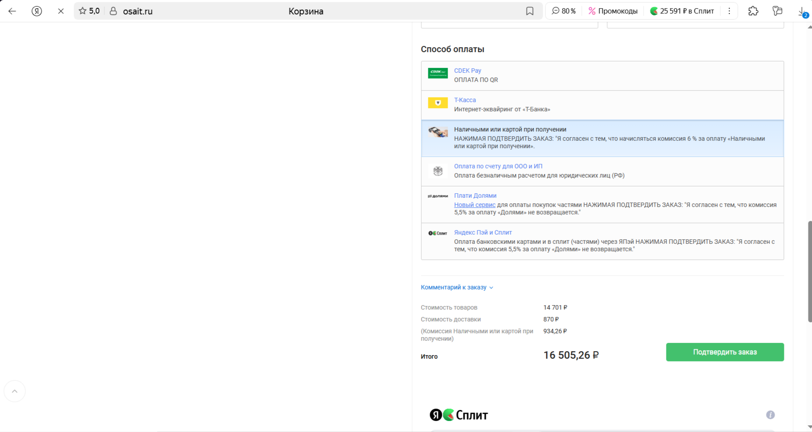Screen dimensions: 812x432
Task: Click the Split info icon
Action: pos(770,415)
